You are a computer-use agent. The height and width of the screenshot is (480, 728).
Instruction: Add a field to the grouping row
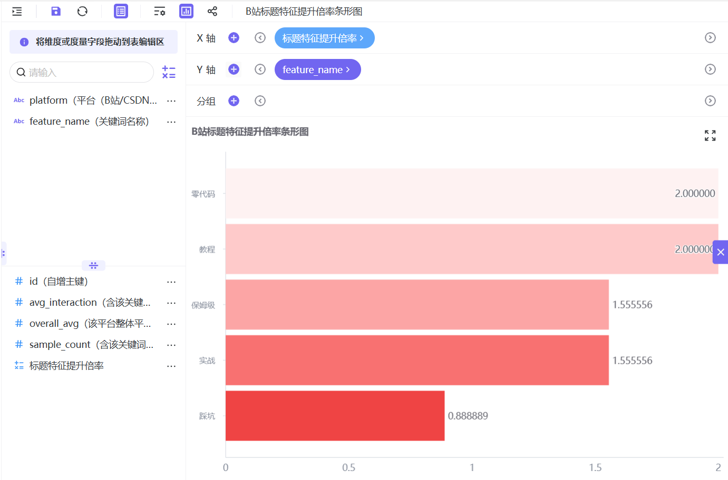tap(234, 101)
